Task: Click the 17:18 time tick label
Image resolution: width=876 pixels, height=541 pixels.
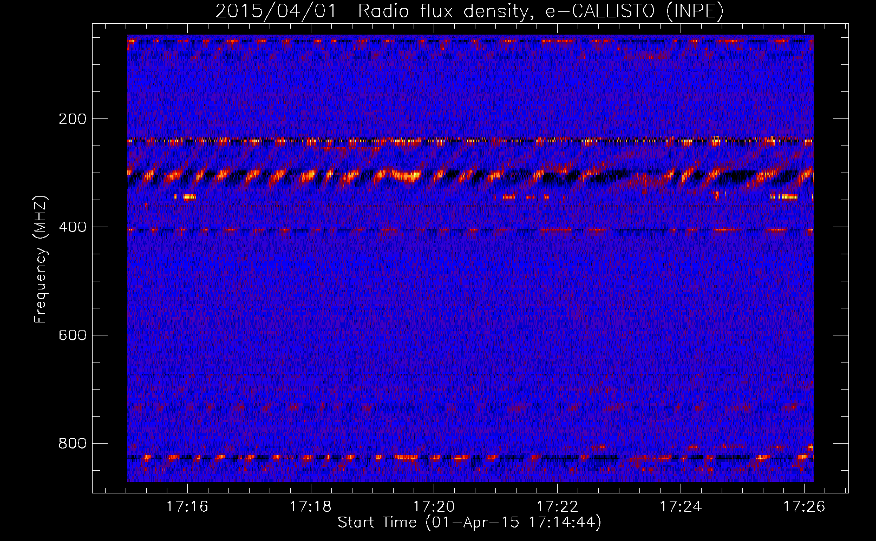Action: pos(310,506)
